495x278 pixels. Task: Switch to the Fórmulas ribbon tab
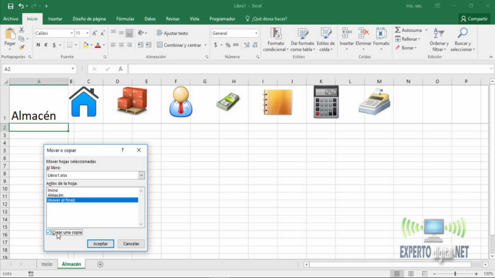point(125,18)
